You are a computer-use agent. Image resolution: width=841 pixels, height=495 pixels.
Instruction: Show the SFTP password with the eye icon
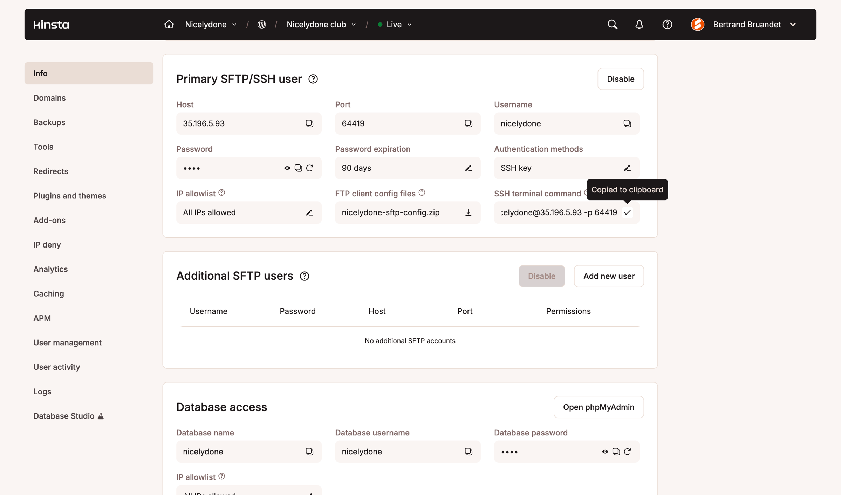[x=287, y=168]
